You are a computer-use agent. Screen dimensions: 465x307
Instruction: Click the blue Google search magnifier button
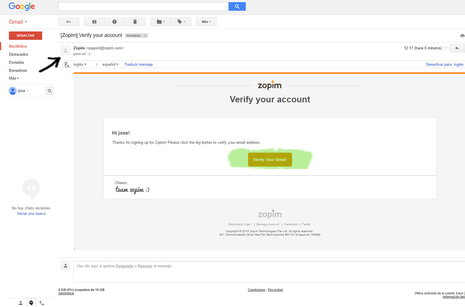pyautogui.click(x=237, y=7)
